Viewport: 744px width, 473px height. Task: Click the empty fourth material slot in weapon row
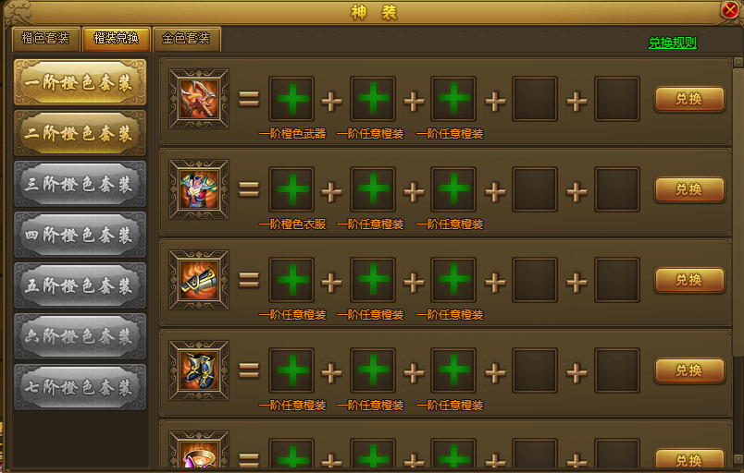click(535, 99)
